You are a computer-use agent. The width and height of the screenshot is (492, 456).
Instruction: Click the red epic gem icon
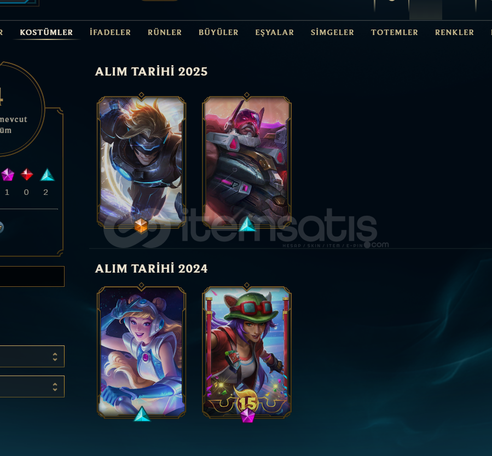pyautogui.click(x=27, y=175)
